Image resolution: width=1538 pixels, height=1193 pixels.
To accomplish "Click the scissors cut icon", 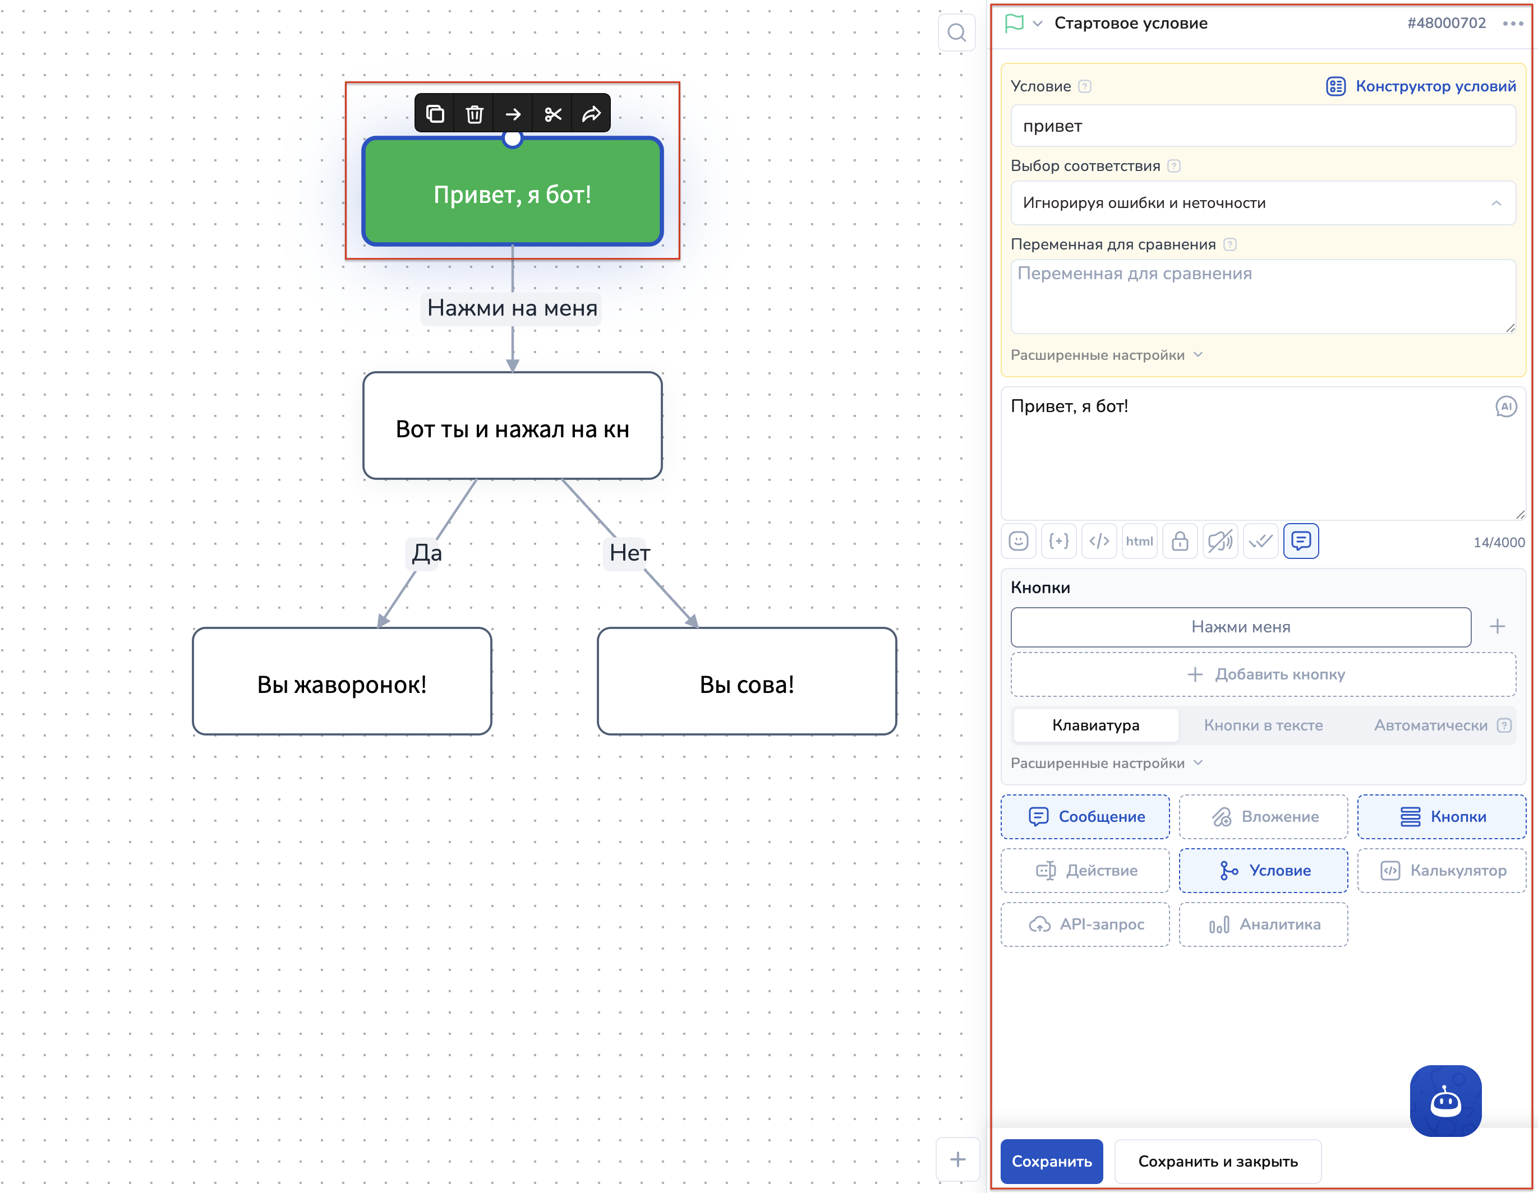I will tap(553, 114).
